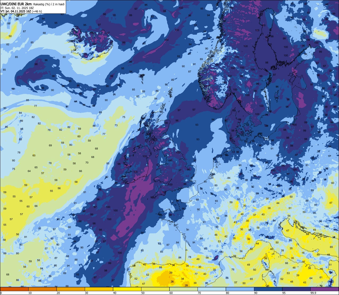This screenshot has width=339, height=295.
Task: Click the 60–70% yellow-green legend segment
Action: coord(184,289)
